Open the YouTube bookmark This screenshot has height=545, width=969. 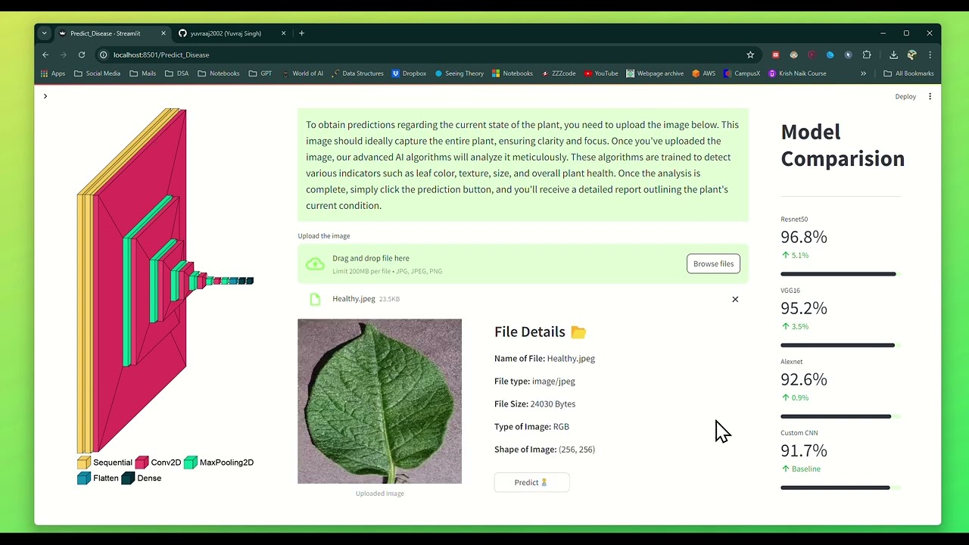[x=601, y=73]
